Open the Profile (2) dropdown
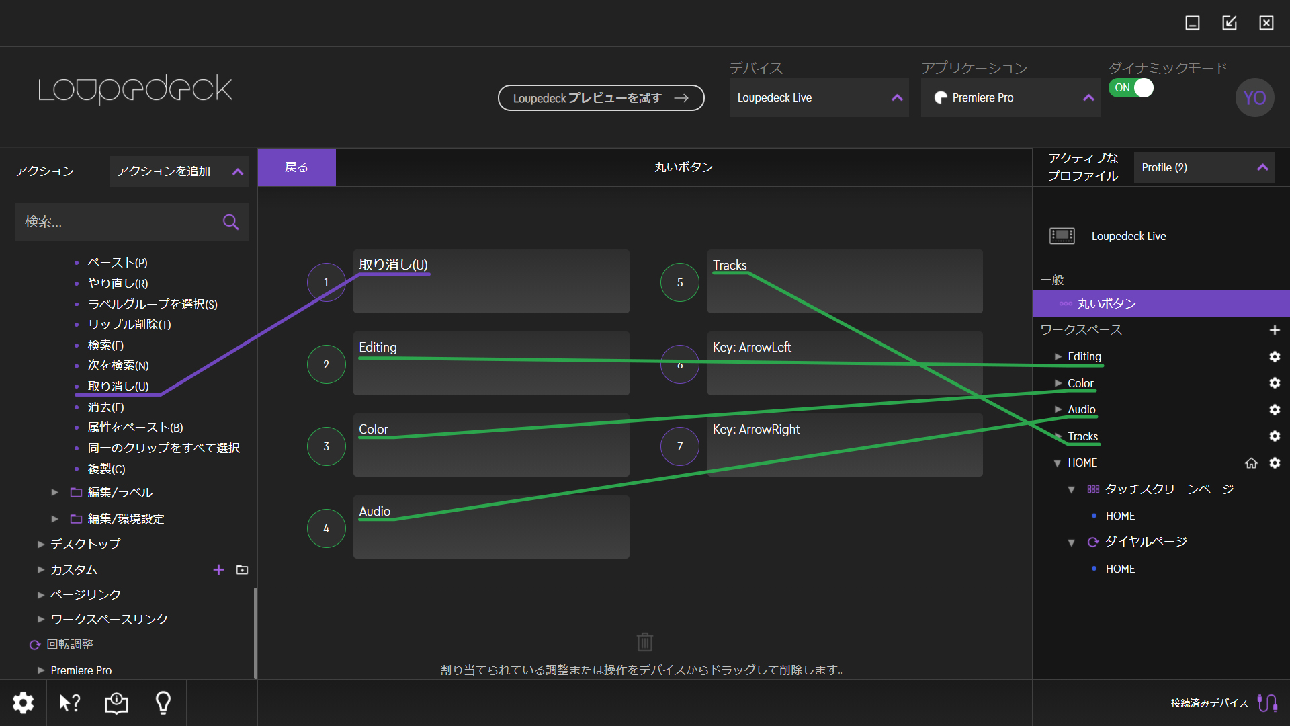 point(1203,167)
